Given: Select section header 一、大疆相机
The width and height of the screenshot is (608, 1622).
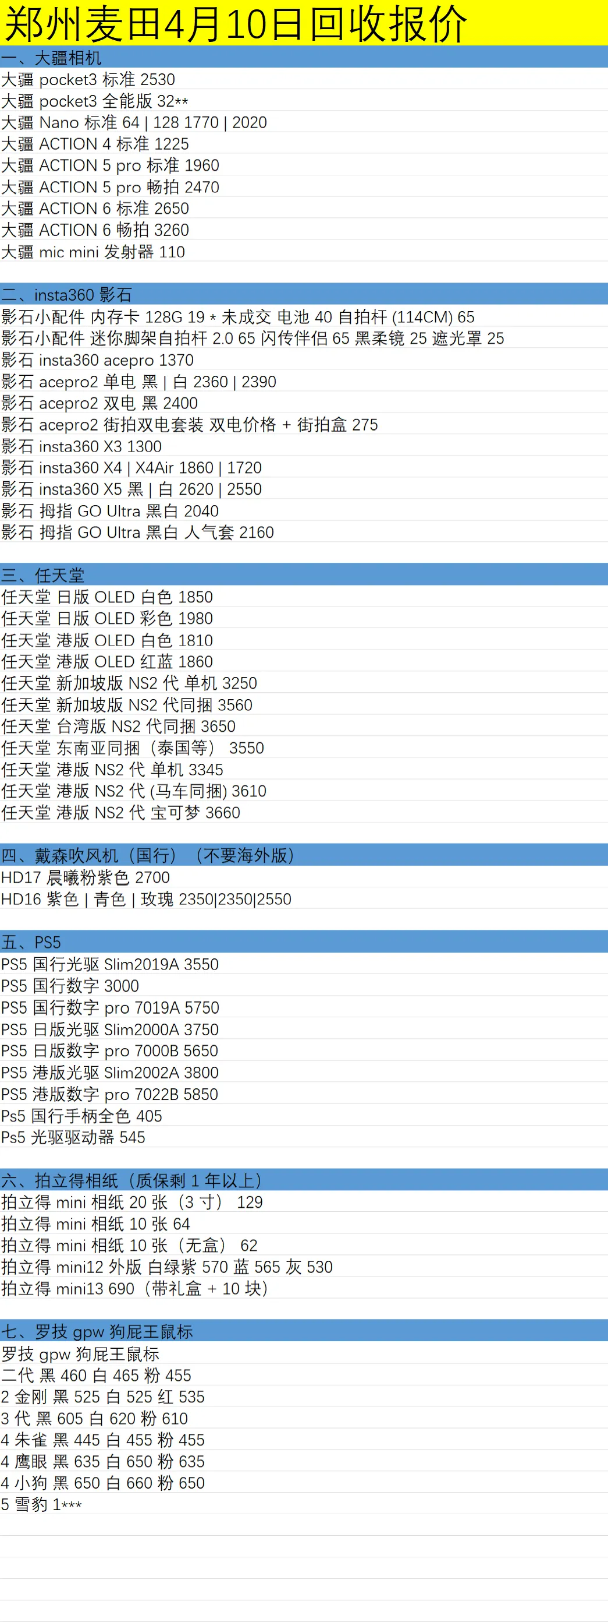Looking at the screenshot, I should point(304,57).
